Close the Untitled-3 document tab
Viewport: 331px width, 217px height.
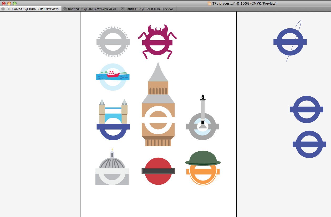click(122, 9)
